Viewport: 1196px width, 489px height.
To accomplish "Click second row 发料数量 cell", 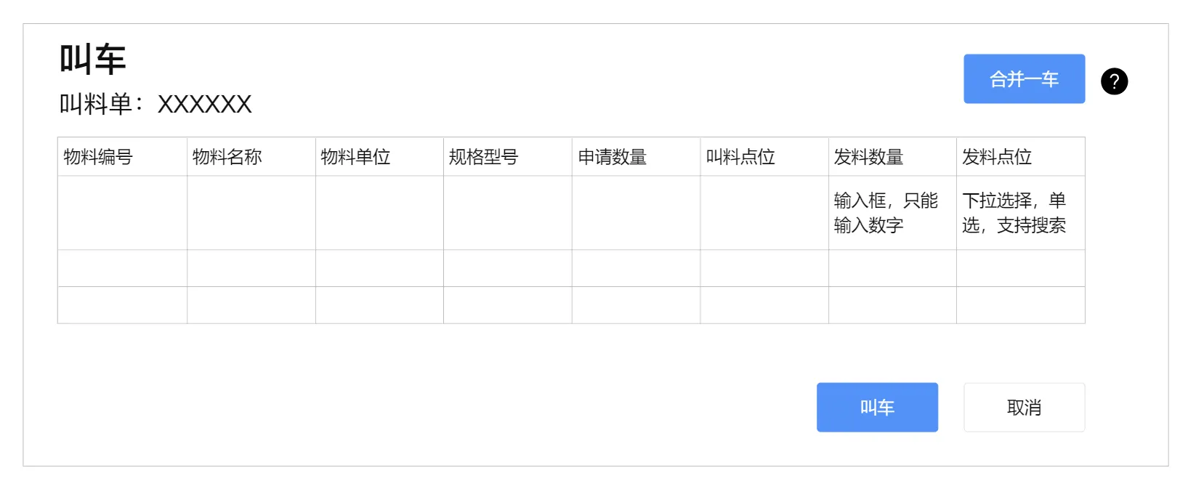I will [x=892, y=268].
